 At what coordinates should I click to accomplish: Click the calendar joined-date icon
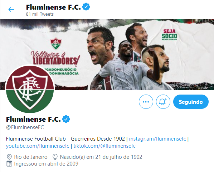click(9, 164)
